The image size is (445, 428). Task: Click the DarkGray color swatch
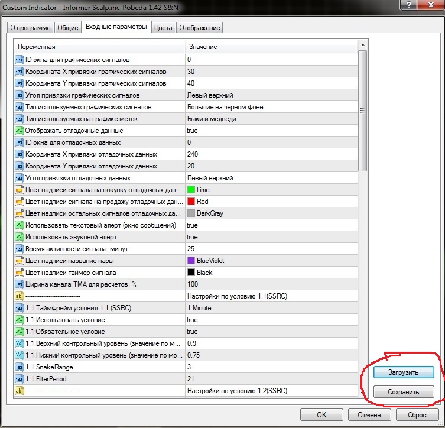(x=191, y=213)
